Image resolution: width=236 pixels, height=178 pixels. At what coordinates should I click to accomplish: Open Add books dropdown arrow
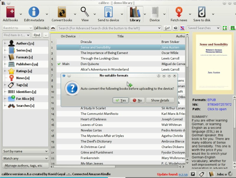(21, 14)
